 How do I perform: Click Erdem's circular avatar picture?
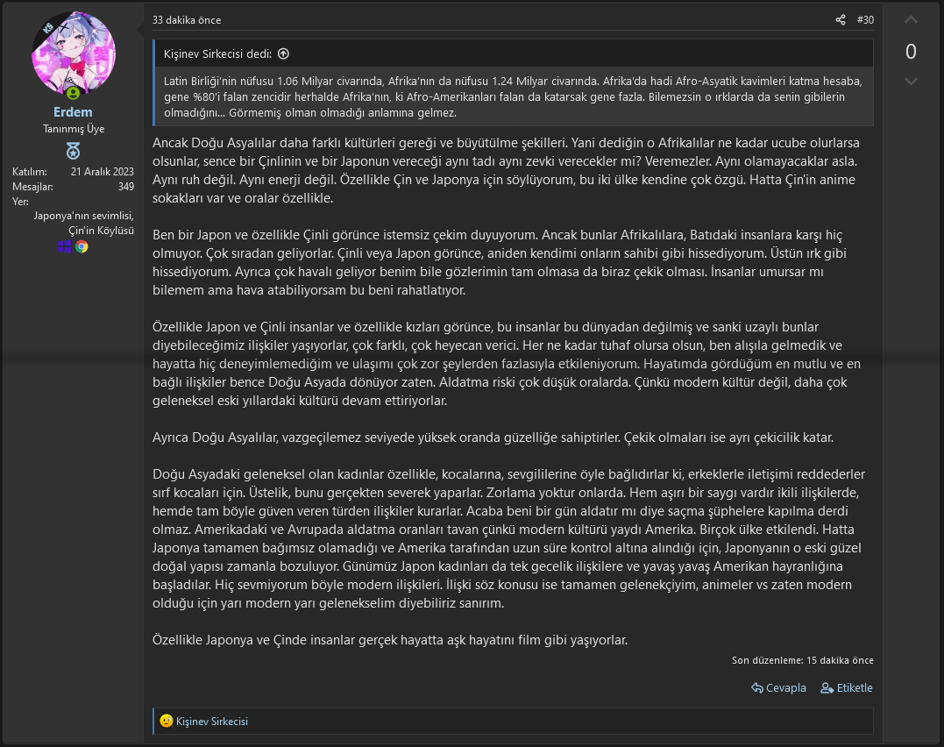pyautogui.click(x=74, y=54)
